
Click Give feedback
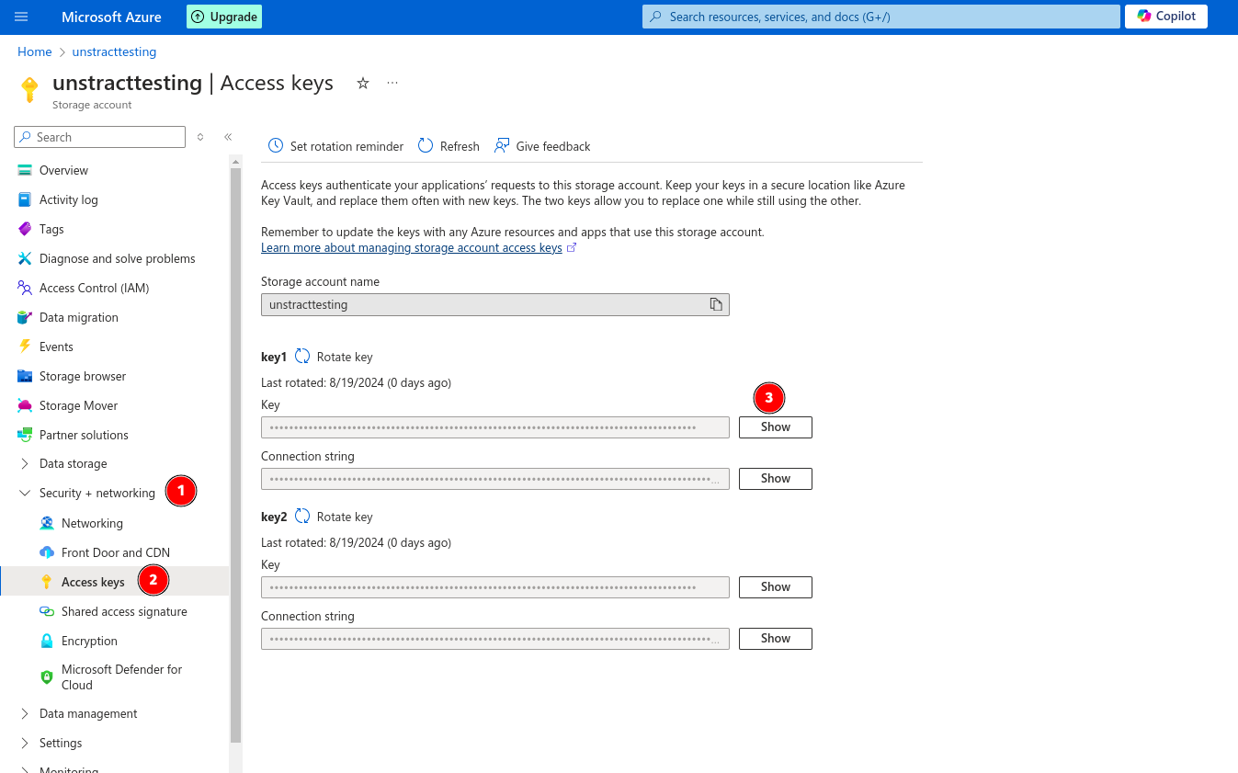click(x=542, y=146)
